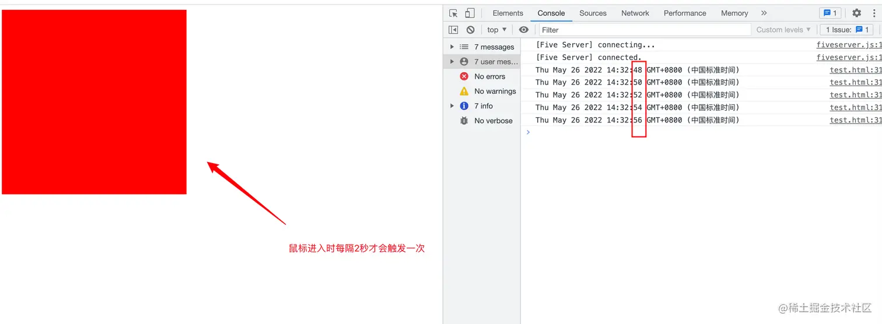
Task: Toggle the console sidebar icon
Action: (453, 30)
